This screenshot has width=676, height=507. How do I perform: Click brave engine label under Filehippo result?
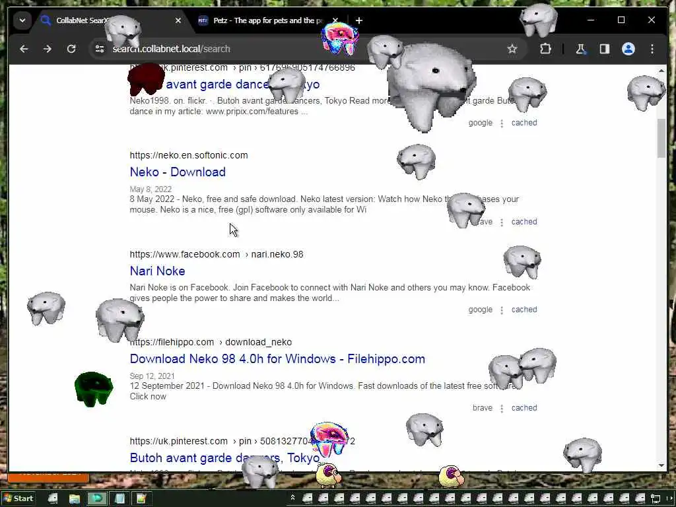click(483, 408)
